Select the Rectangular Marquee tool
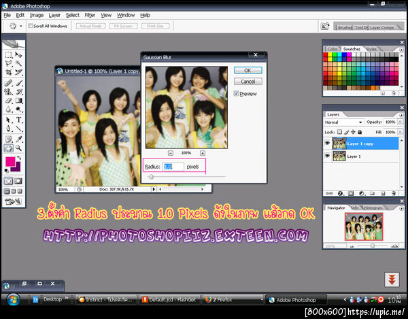Viewport: 408px width, 319px height. (8, 55)
